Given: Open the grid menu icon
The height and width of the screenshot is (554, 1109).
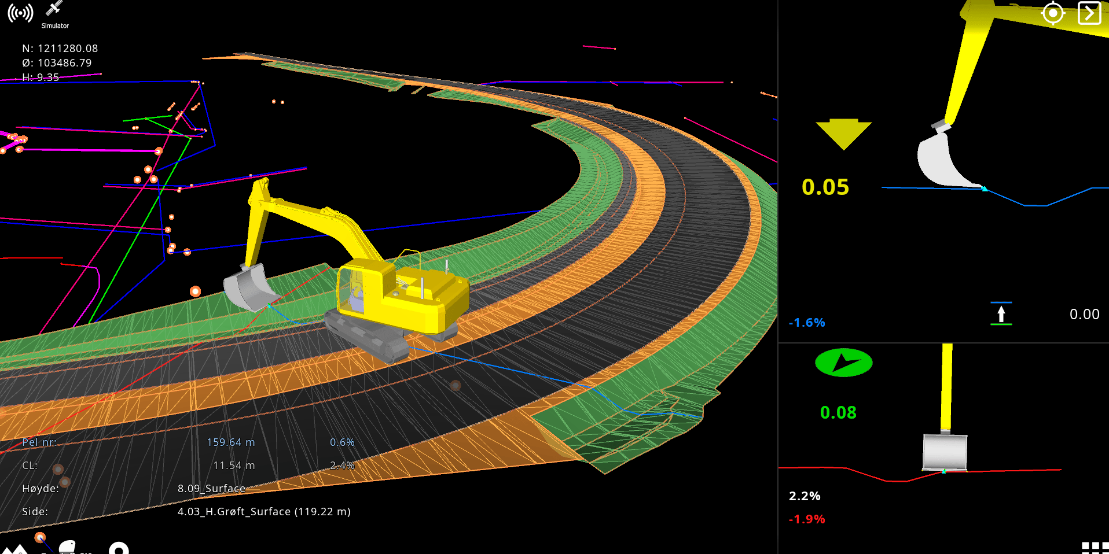Looking at the screenshot, I should [1095, 548].
